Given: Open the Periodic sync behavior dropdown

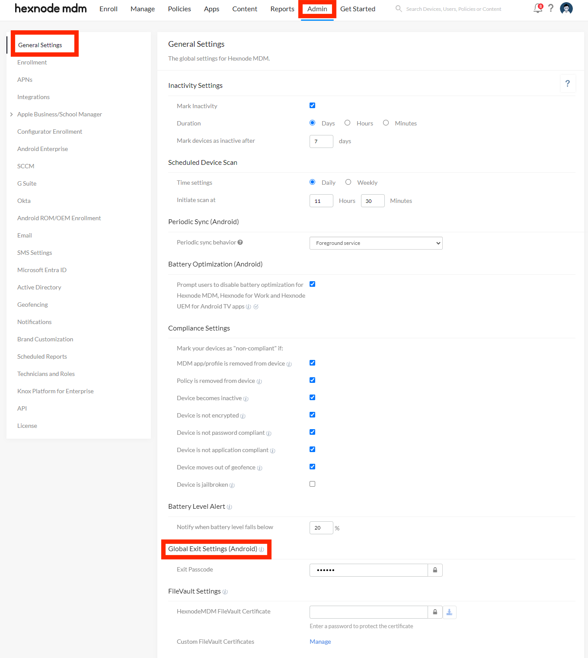Looking at the screenshot, I should pos(376,243).
